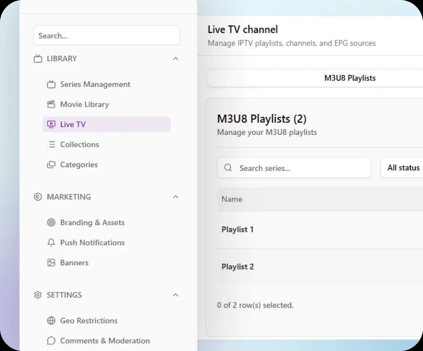The height and width of the screenshot is (351, 423).
Task: Click the Geo Restrictions globe icon
Action: point(51,320)
